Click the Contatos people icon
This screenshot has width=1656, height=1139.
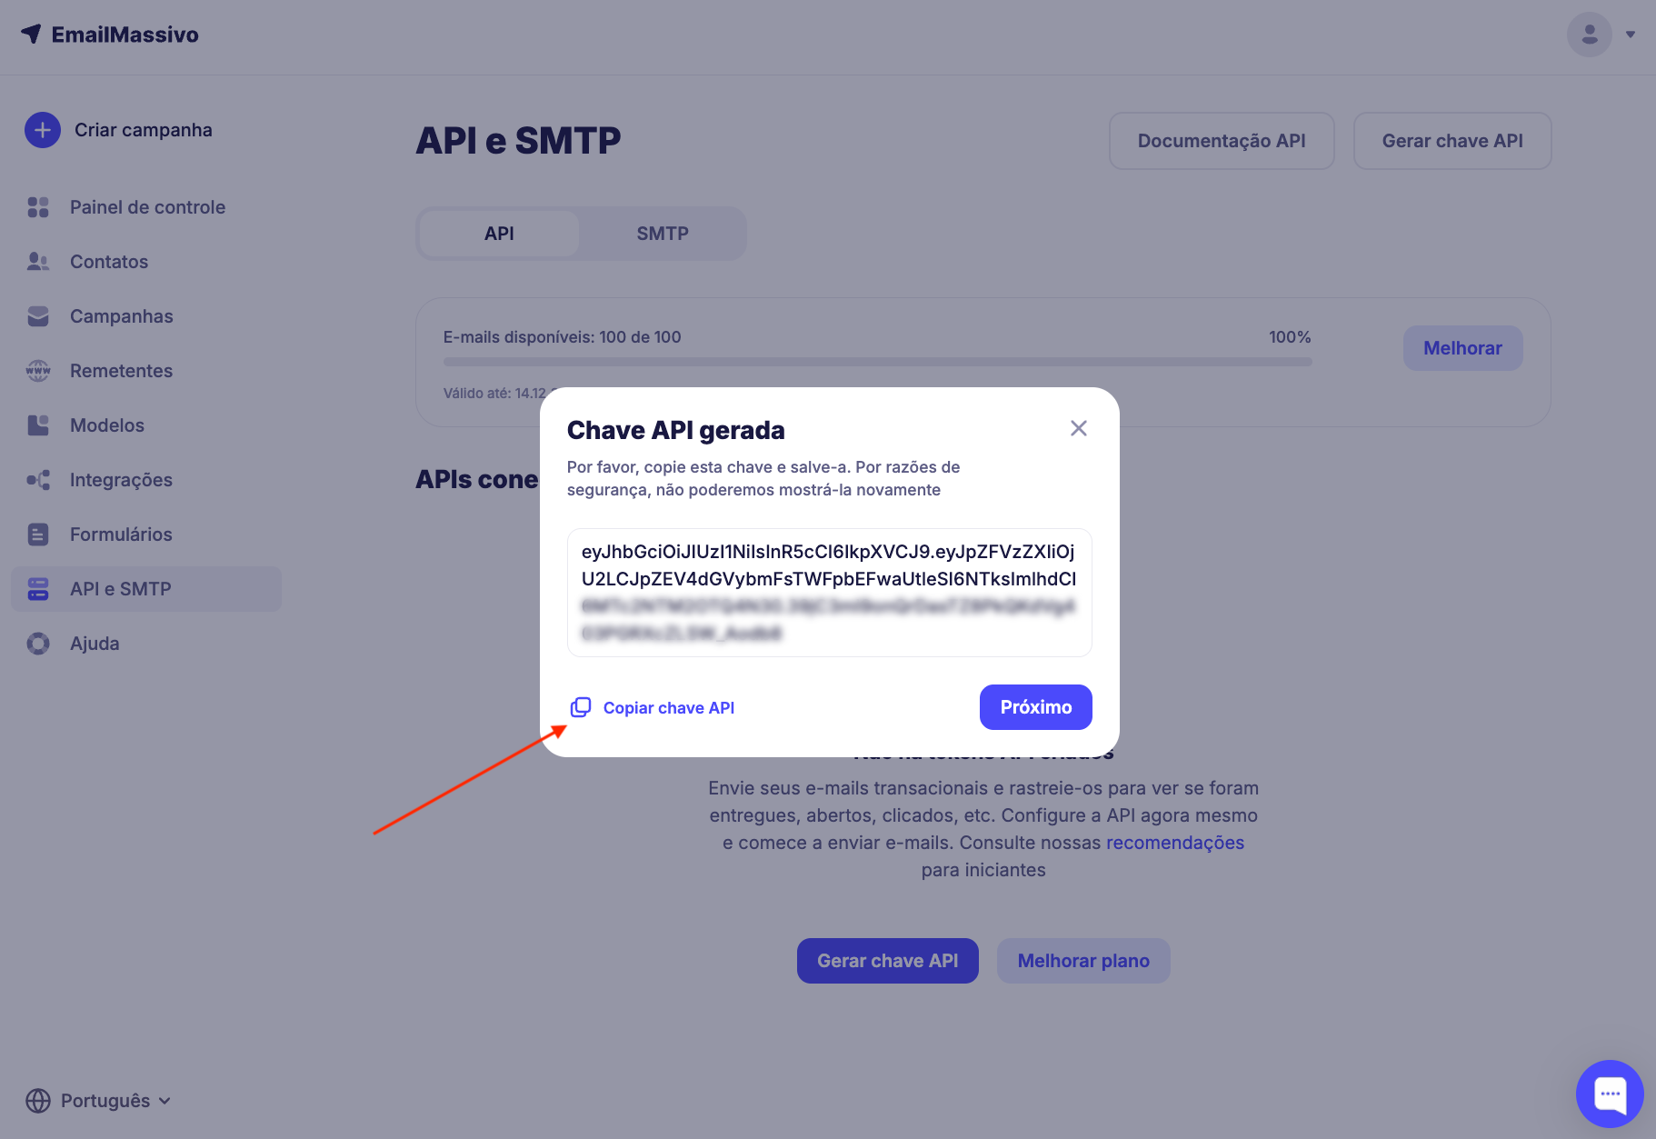coord(38,262)
